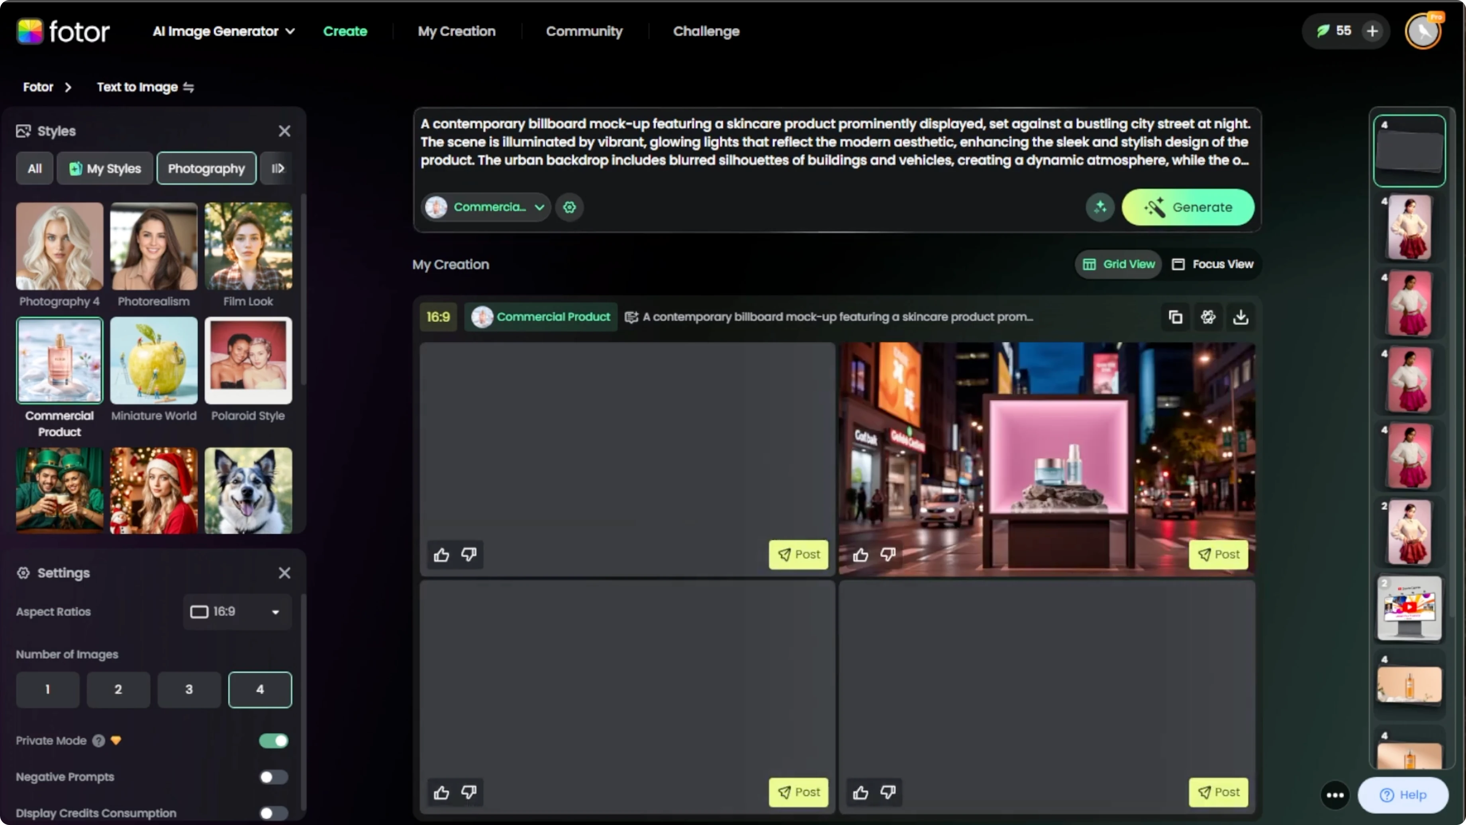Viewport: 1466px width, 825px height.
Task: Dislike the top-left empty image
Action: coord(469,554)
